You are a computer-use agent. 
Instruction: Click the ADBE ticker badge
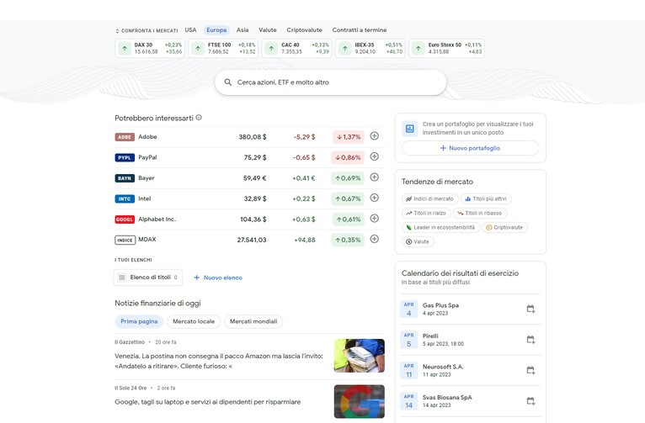[125, 137]
